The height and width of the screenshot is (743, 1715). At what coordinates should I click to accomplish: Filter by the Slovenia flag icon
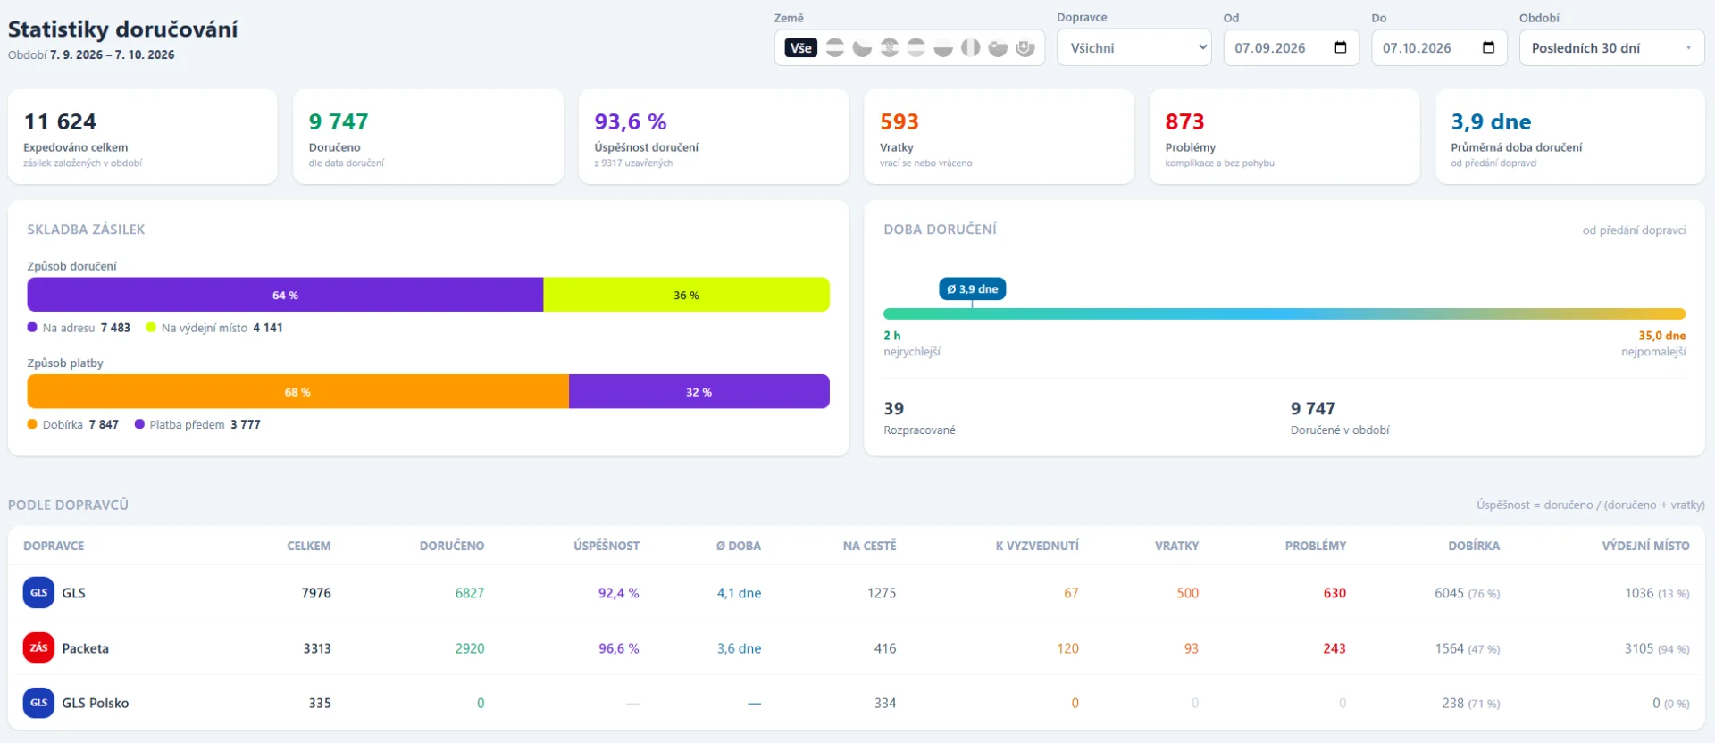pos(998,47)
